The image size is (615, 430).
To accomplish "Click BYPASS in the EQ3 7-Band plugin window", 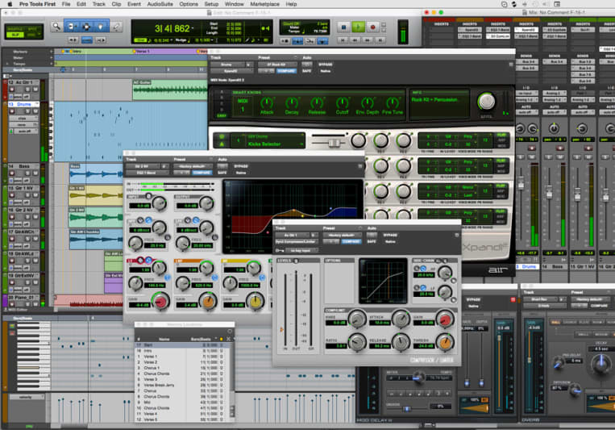I will pyautogui.click(x=241, y=166).
